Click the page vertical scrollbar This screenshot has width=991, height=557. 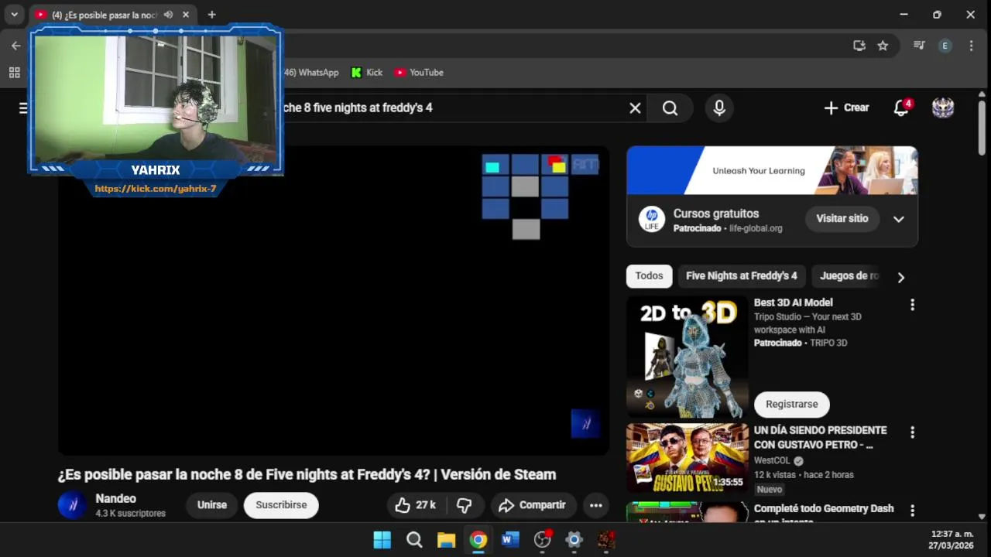coord(982,128)
